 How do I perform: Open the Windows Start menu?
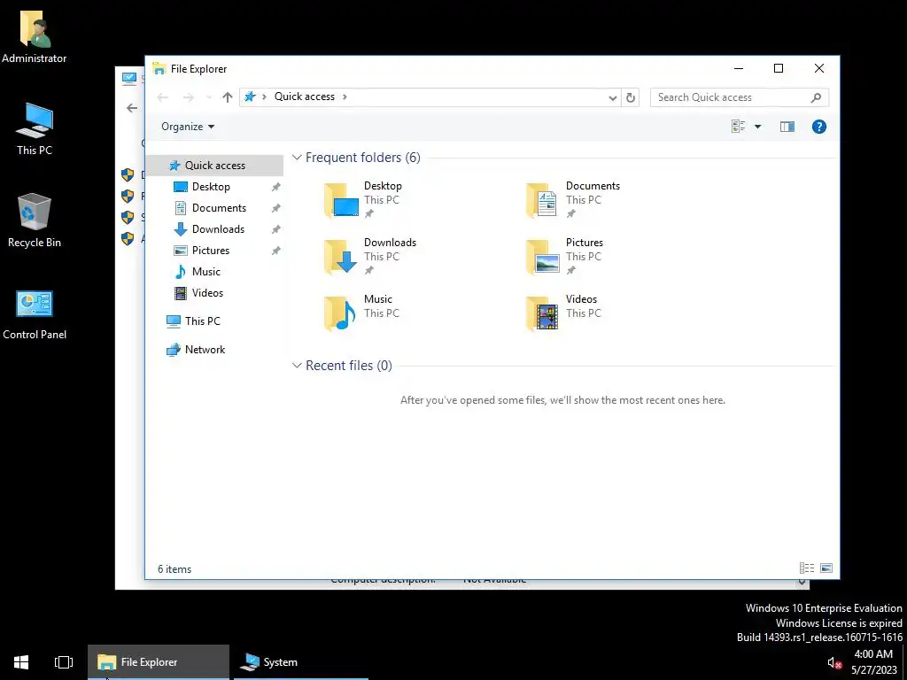[x=21, y=662]
